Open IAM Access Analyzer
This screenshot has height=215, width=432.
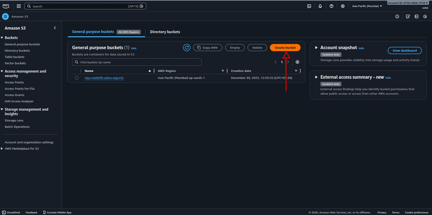coord(19,102)
